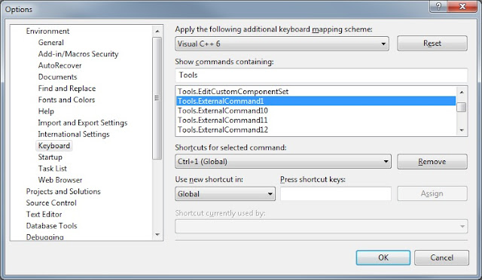482x280 pixels.
Task: Click the category tree scroll up arrow
Action: point(157,32)
